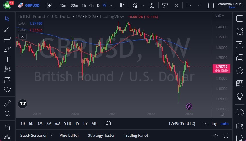This screenshot has width=246, height=141.
Task: Switch to Strategy Tester tab
Action: coord(101,135)
